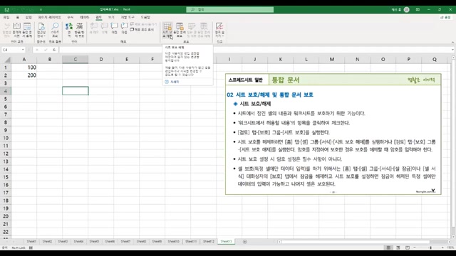Click the formula bar confirm checkmark
This screenshot has width=456, height=256.
click(46, 50)
